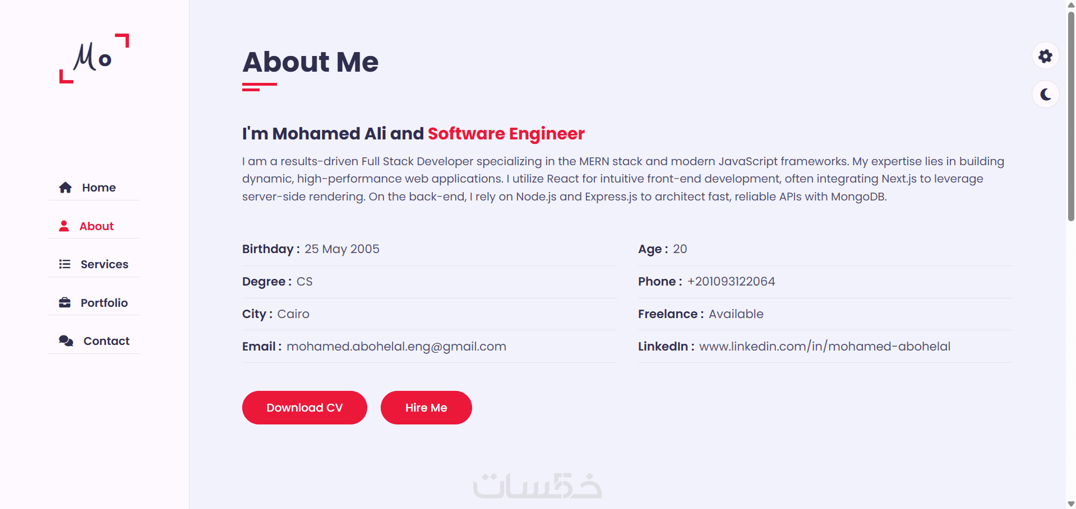Go to the Home section
Screen dimensions: 1076x509
click(x=99, y=188)
